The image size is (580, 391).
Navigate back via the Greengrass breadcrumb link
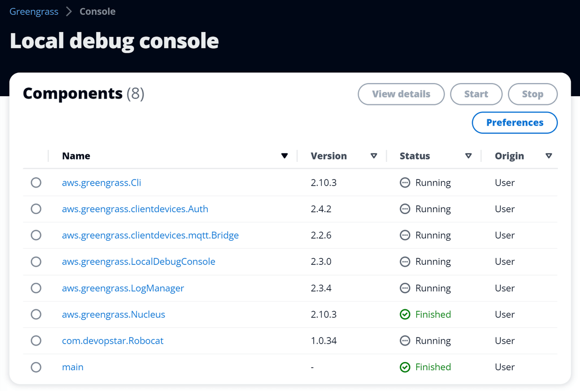click(x=33, y=11)
